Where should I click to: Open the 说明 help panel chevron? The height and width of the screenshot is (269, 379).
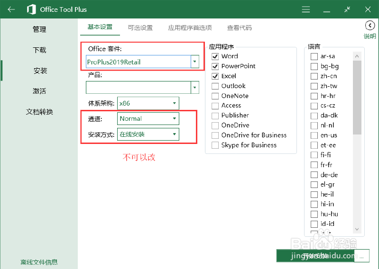click(370, 25)
